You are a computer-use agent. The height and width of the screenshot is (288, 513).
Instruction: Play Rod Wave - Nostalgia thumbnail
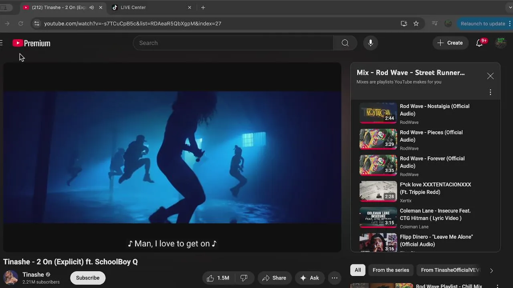point(378,113)
